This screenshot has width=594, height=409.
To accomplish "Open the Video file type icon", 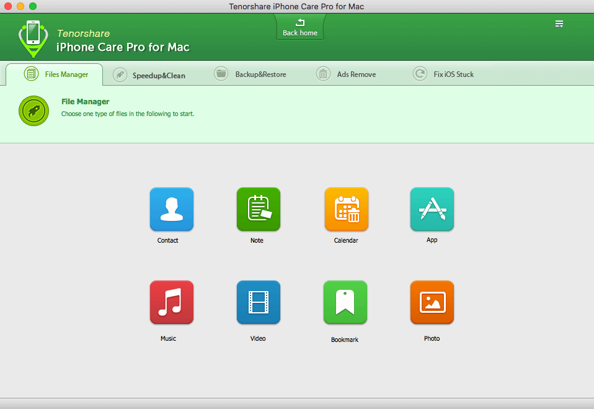I will click(x=259, y=302).
